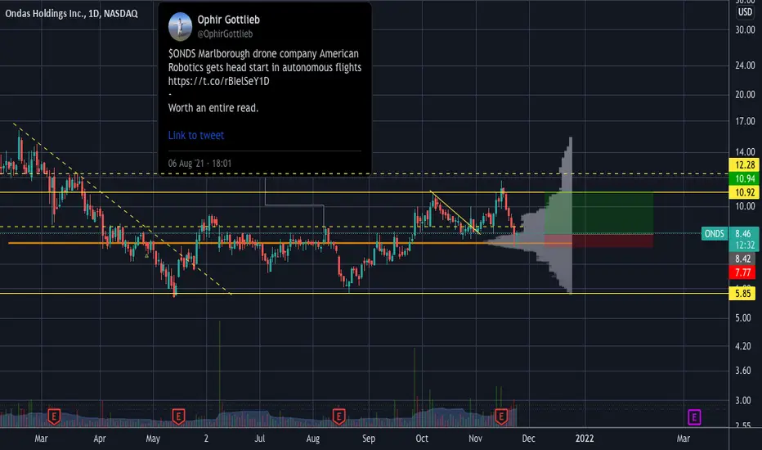Select the red 7.77 stop label
Image resolution: width=762 pixels, height=450 pixels.
point(743,272)
